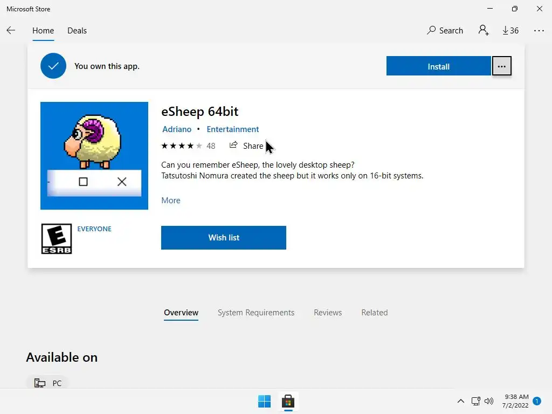This screenshot has width=552, height=414.
Task: Click the sign-in account icon
Action: [x=484, y=30]
